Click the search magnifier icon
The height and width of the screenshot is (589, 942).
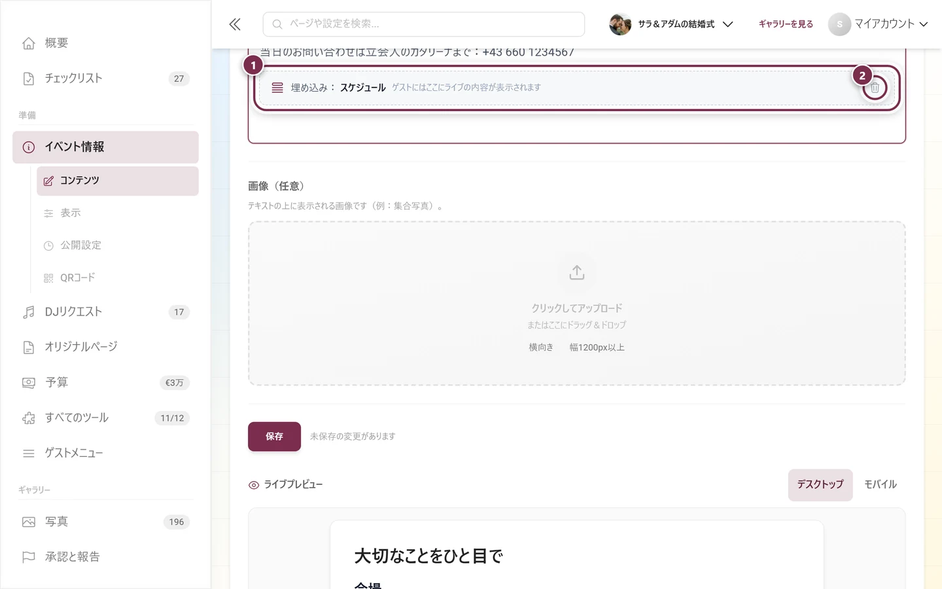click(x=277, y=24)
